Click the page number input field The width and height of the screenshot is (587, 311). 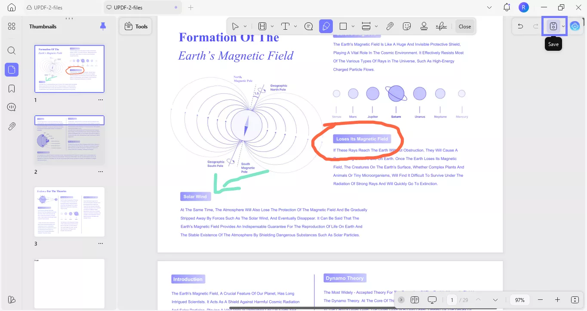tap(452, 300)
